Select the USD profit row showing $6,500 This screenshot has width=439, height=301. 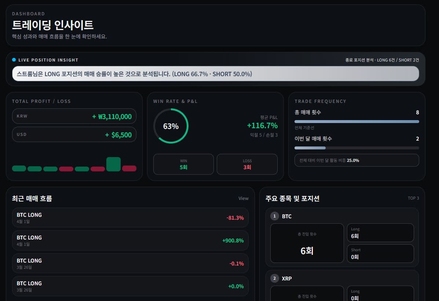coord(74,135)
